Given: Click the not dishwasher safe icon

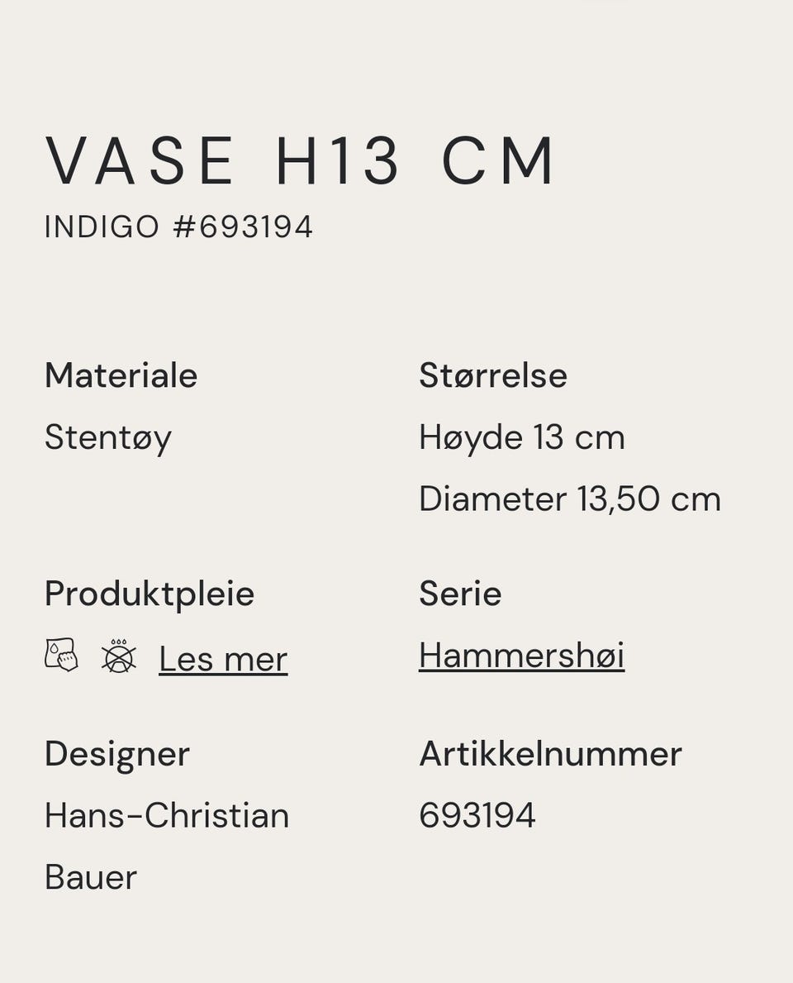Looking at the screenshot, I should tap(119, 656).
